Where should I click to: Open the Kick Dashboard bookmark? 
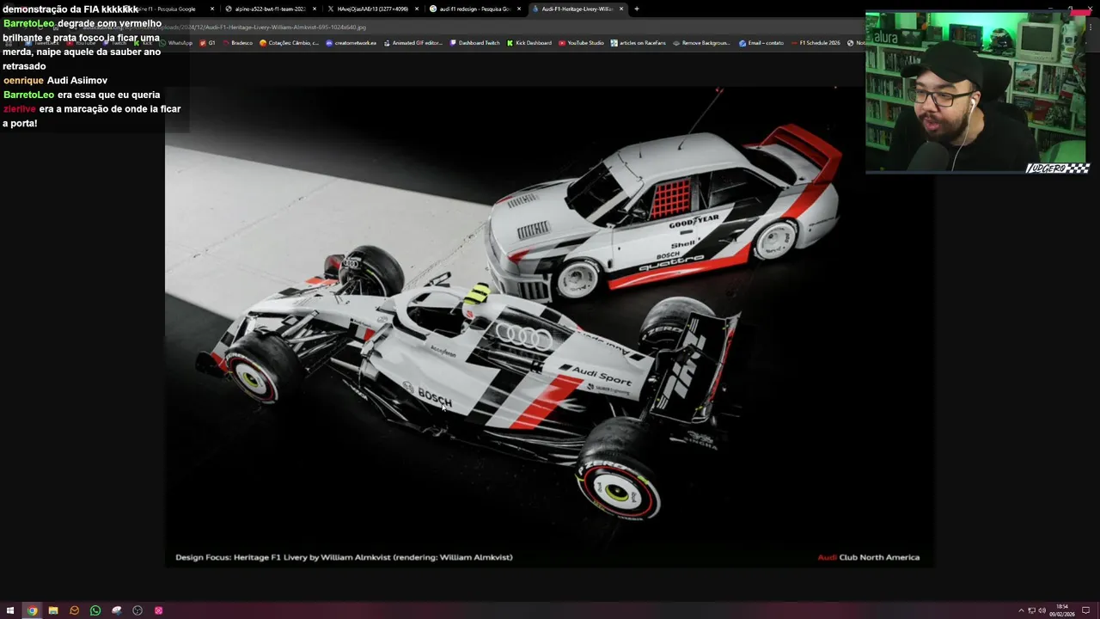[529, 43]
